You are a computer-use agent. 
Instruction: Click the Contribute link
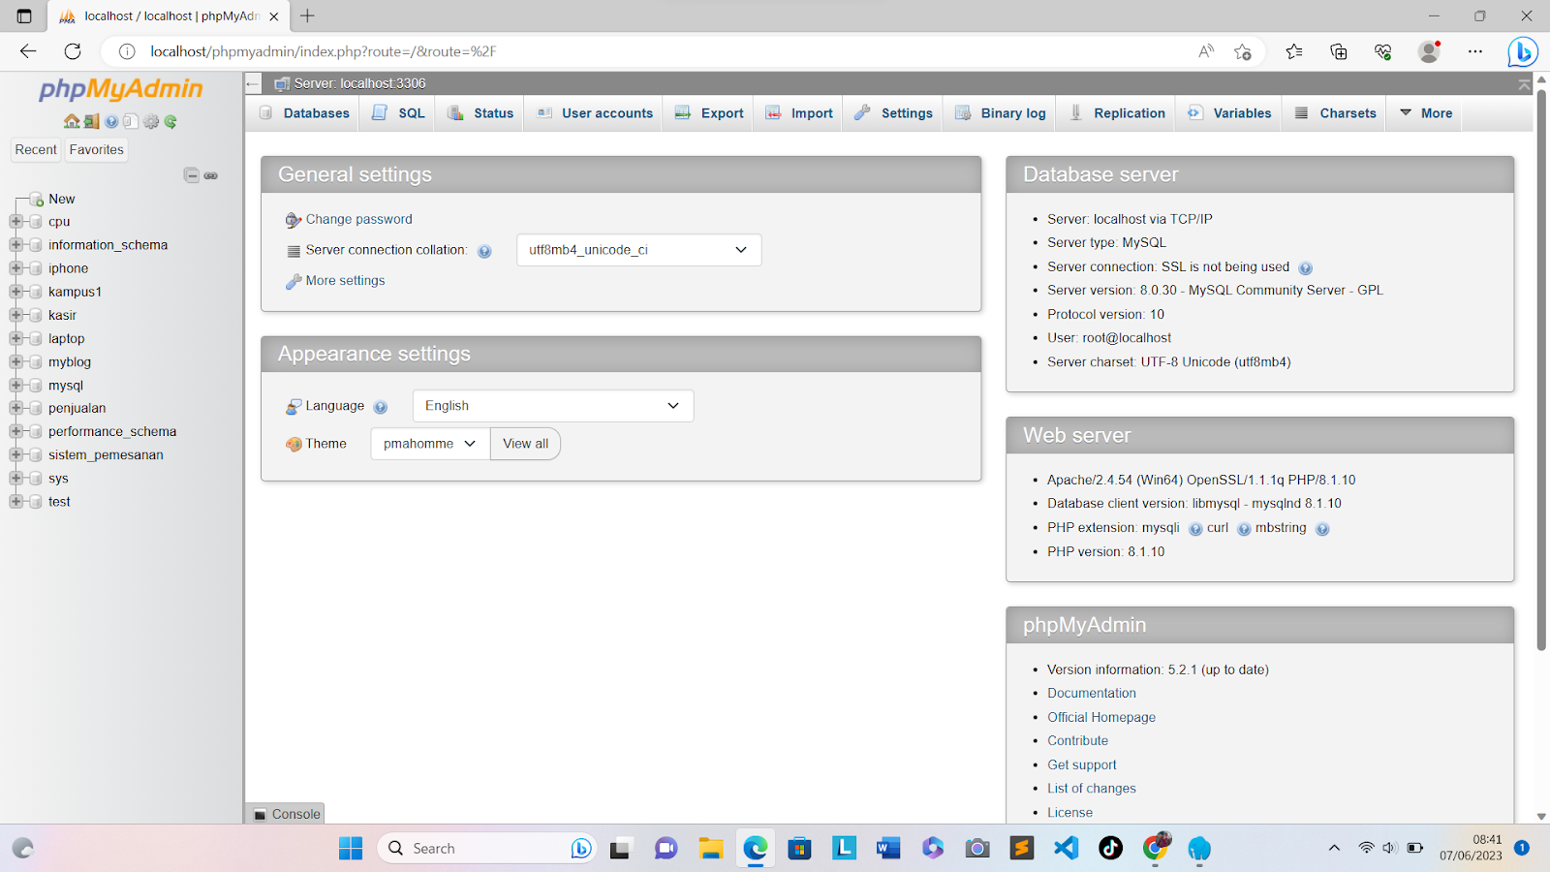(x=1077, y=740)
